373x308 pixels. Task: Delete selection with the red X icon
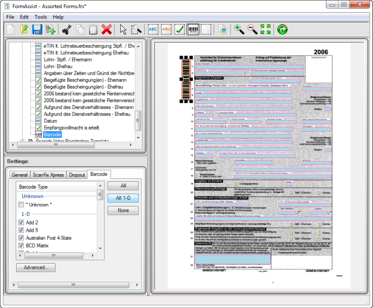coord(106,29)
